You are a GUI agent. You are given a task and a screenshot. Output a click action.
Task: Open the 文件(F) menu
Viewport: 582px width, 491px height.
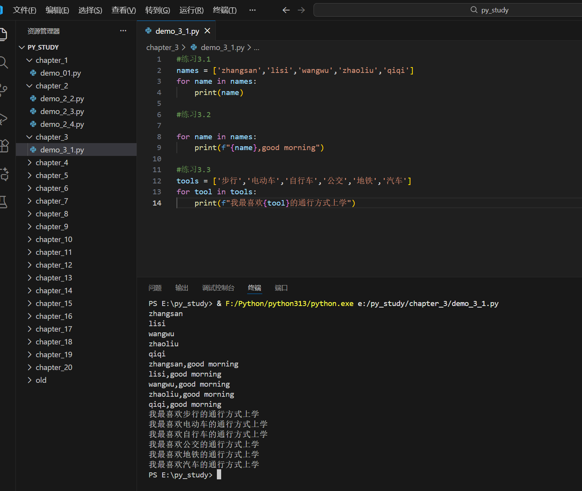click(x=24, y=10)
